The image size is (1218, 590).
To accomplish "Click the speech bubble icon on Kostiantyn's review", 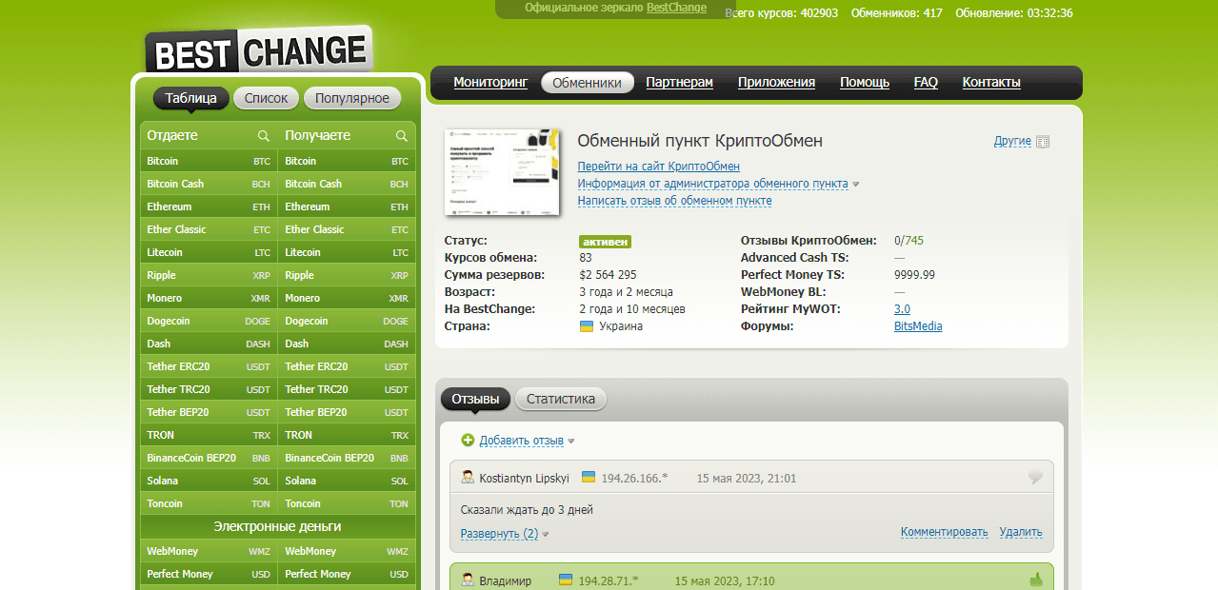I will point(1036,478).
